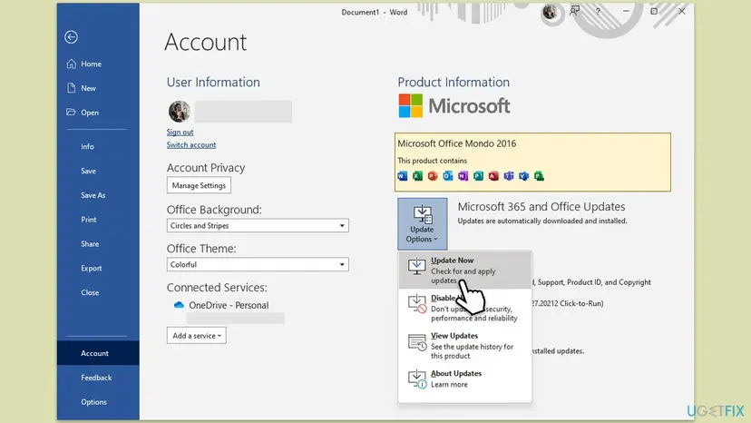Expand the Update Options dropdown button
751x423 pixels.
click(x=422, y=223)
